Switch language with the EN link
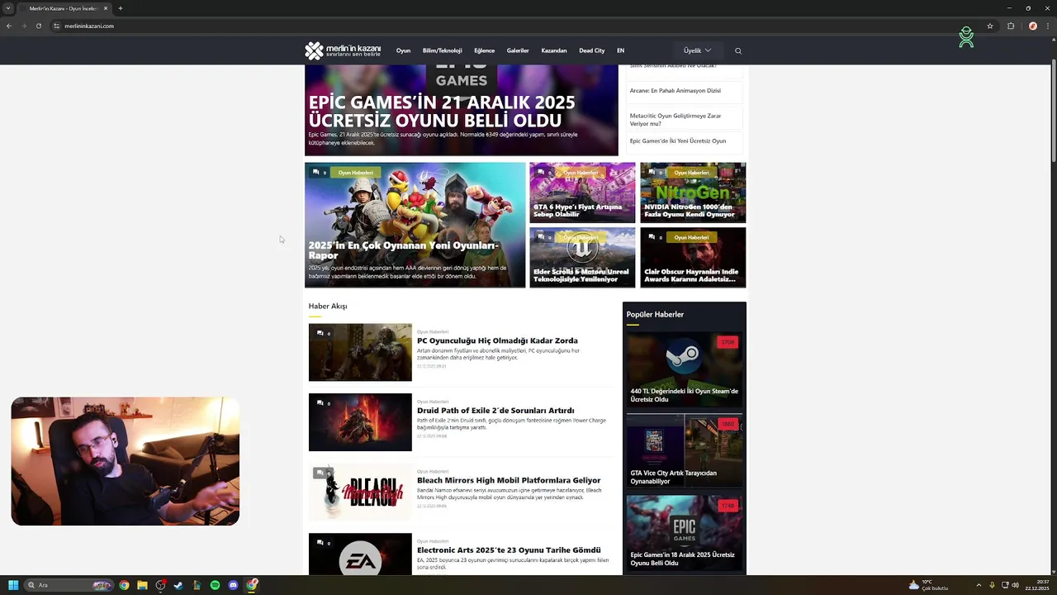Screen dimensions: 1057x595 click(x=620, y=50)
